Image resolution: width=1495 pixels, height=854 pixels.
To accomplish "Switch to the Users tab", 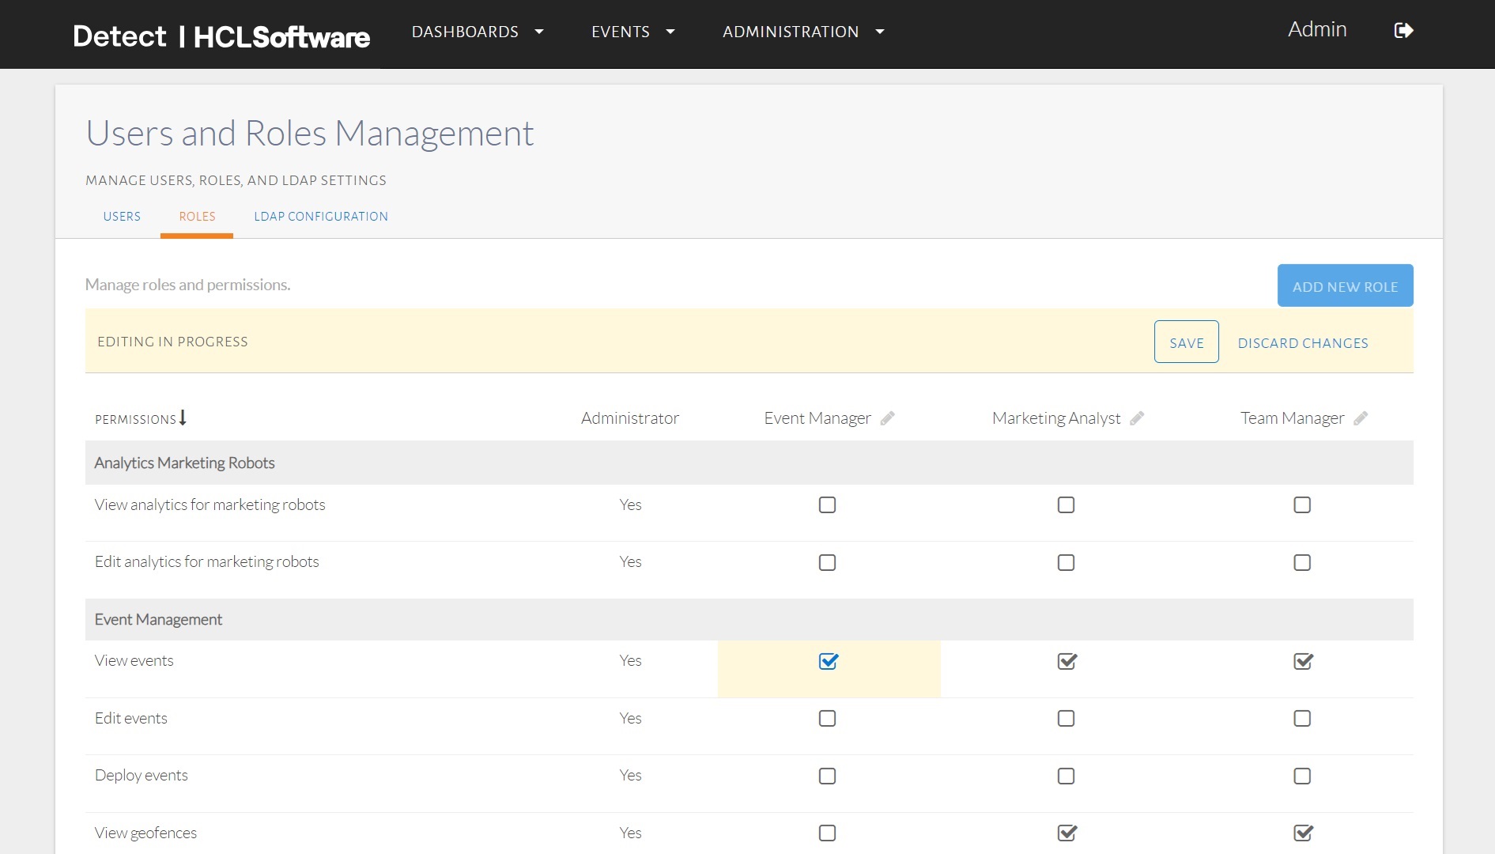I will click(x=122, y=217).
